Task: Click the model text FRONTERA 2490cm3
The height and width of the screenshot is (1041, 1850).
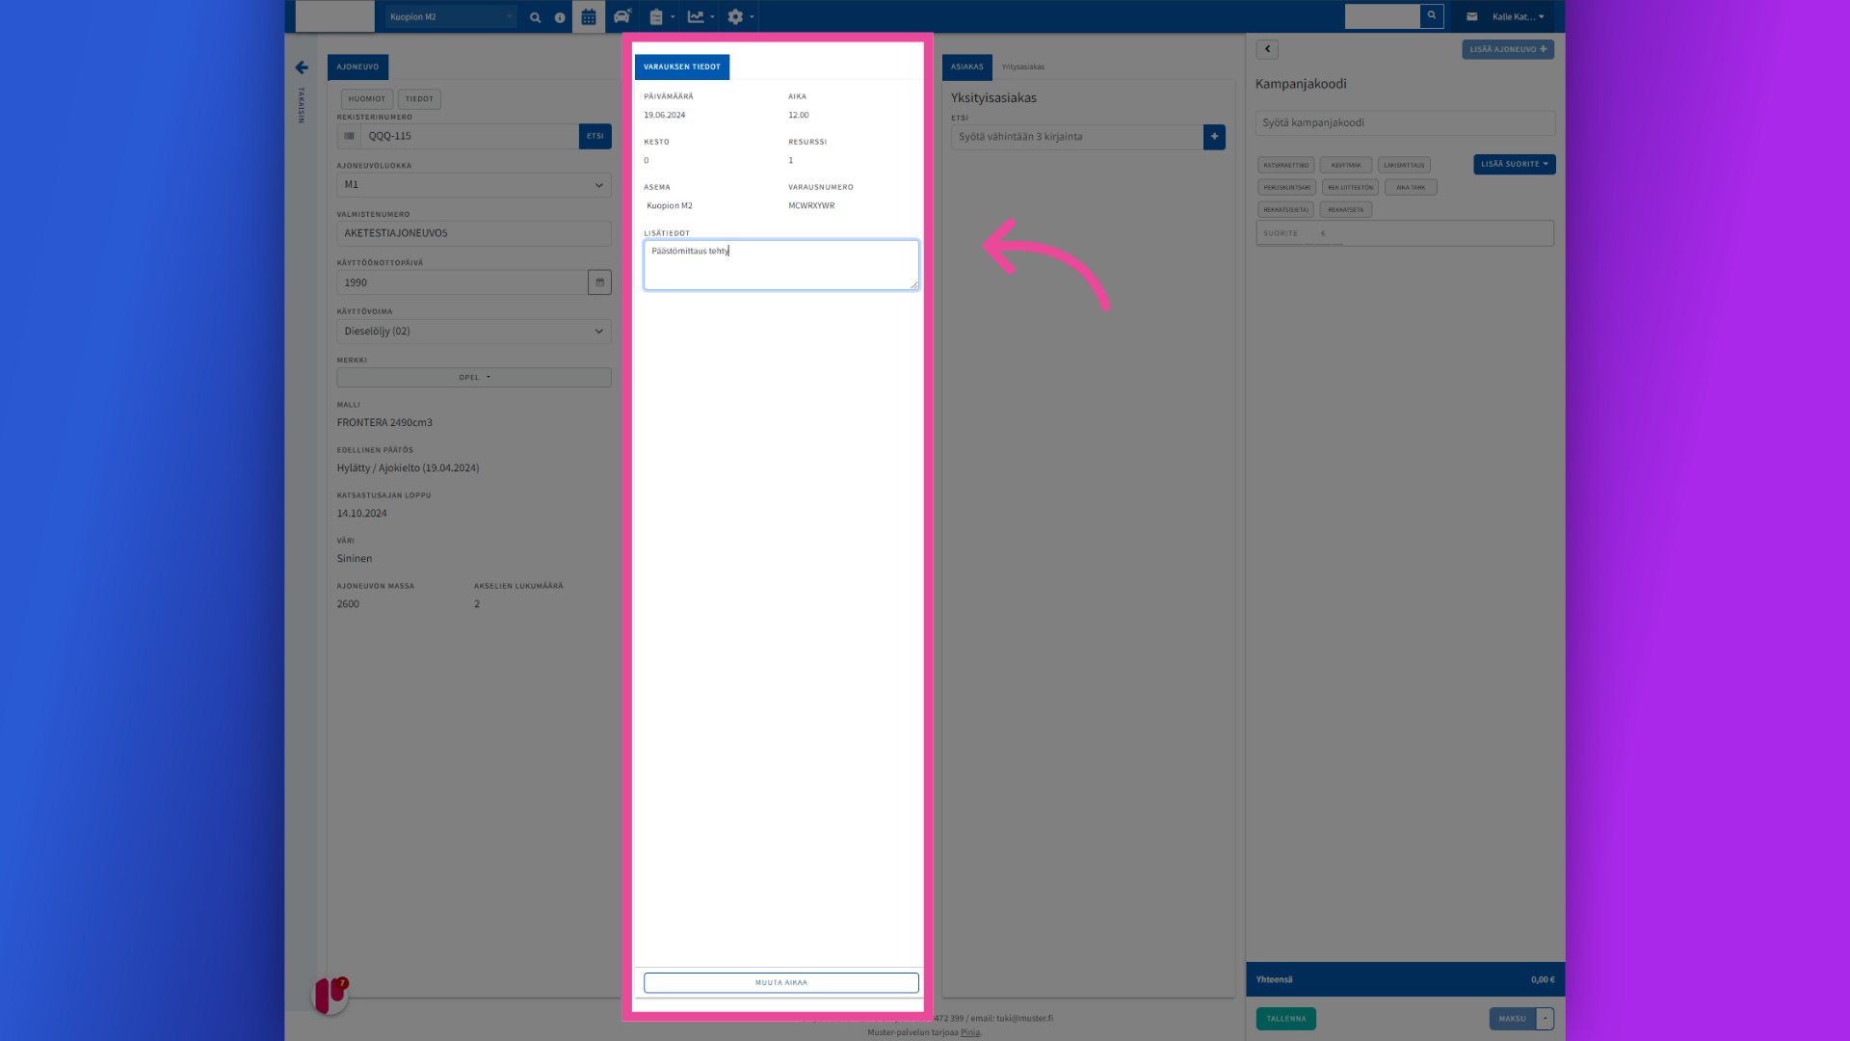Action: (384, 423)
